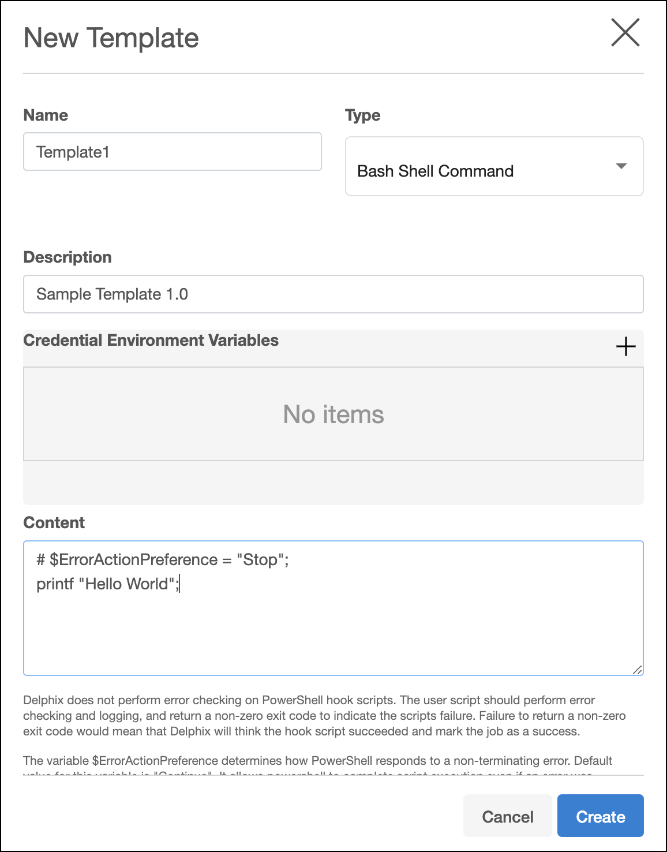
Task: Create the new template
Action: point(600,816)
